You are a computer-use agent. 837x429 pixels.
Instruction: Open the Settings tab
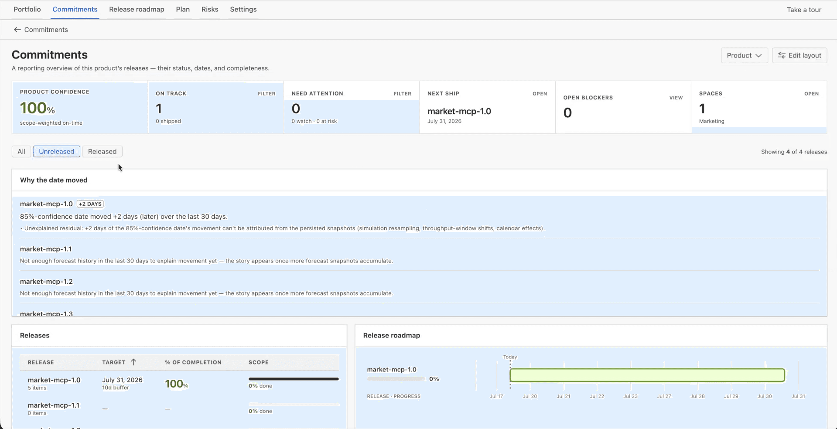click(243, 9)
